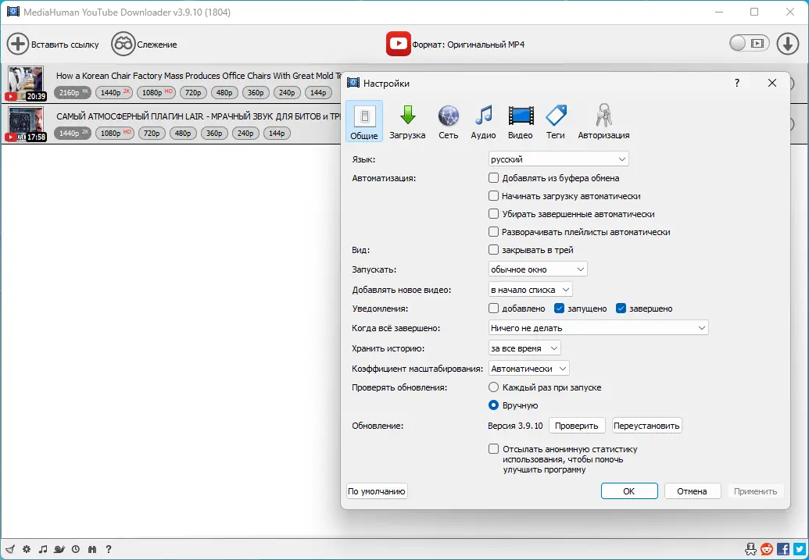Switch to the Авторизация tab
Viewport: 809px width, 560px height.
603,121
